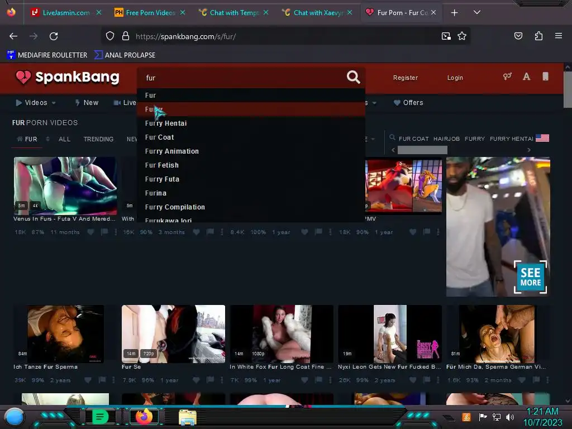572x429 pixels.
Task: Select the TRENDING filter tab
Action: point(98,139)
